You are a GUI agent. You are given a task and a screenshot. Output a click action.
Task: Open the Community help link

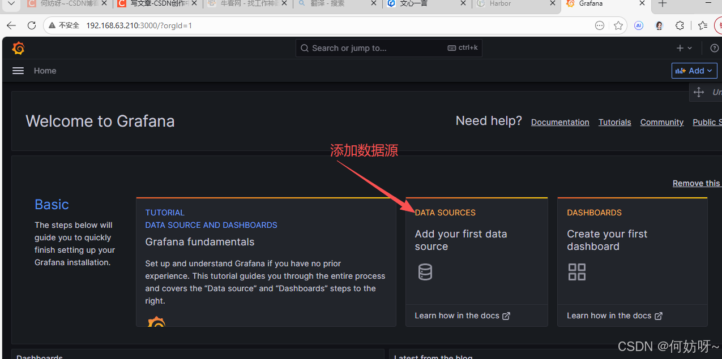point(661,122)
